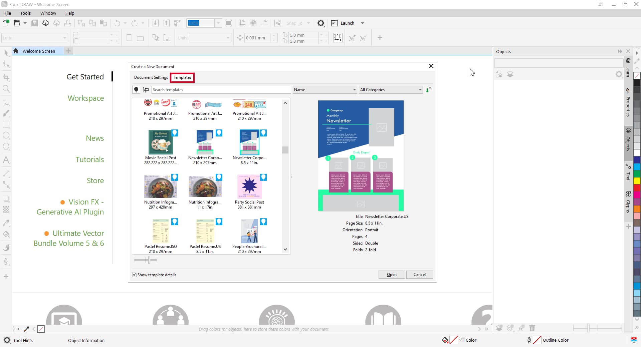The image size is (641, 347).
Task: Select the Ellipse tool in toolbox
Action: [x=6, y=135]
